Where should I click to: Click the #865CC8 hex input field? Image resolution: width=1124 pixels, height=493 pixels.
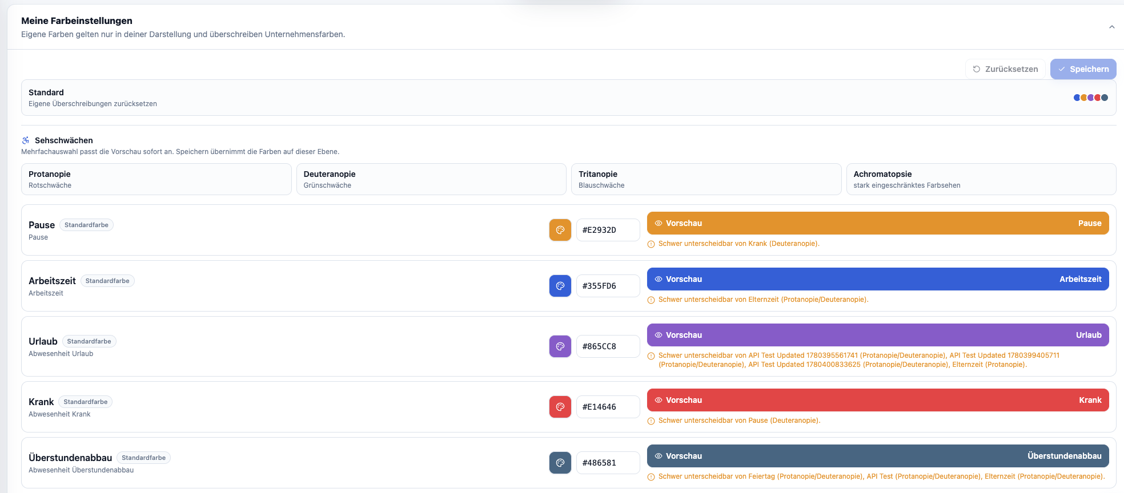pos(608,346)
